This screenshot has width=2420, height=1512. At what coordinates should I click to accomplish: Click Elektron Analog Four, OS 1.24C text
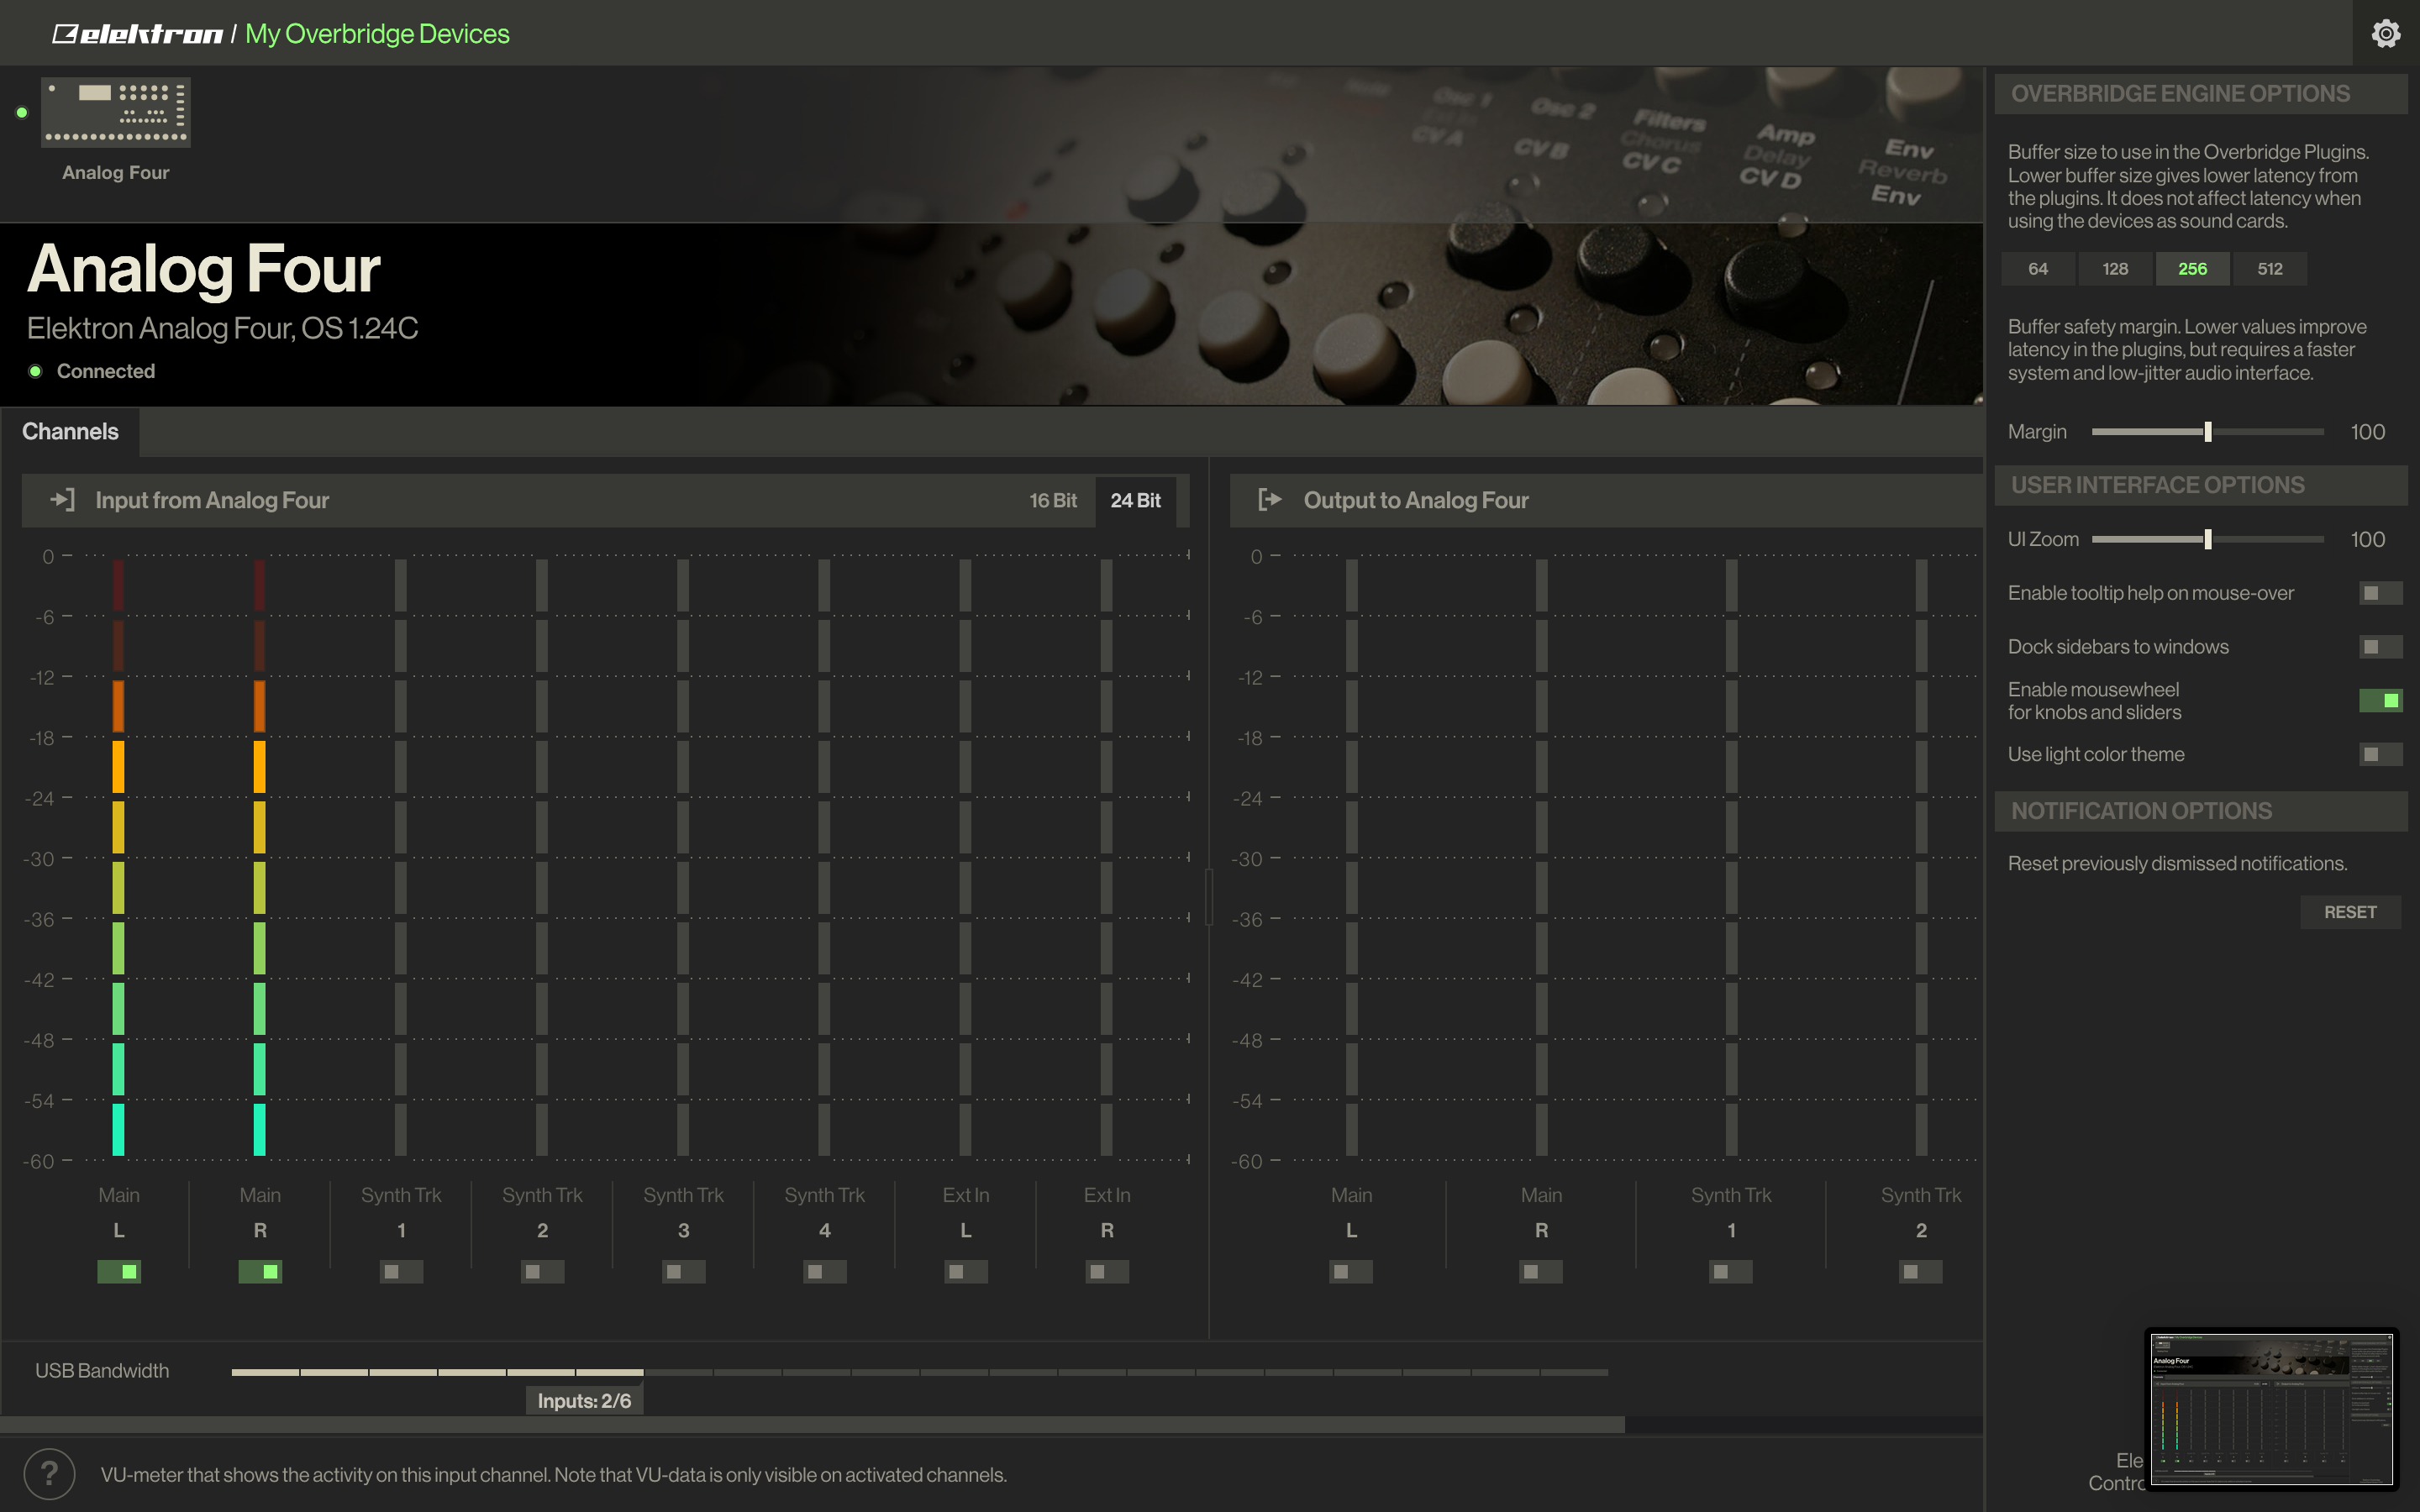[x=222, y=328]
